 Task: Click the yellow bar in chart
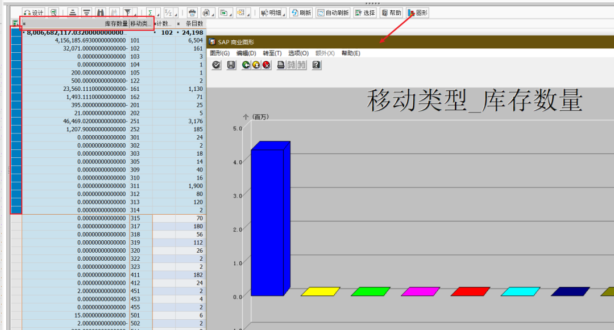[320, 291]
